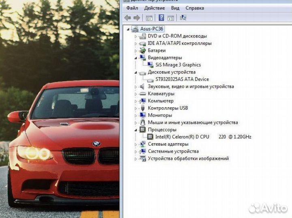Collapse the Процессоры node

(x=135, y=130)
